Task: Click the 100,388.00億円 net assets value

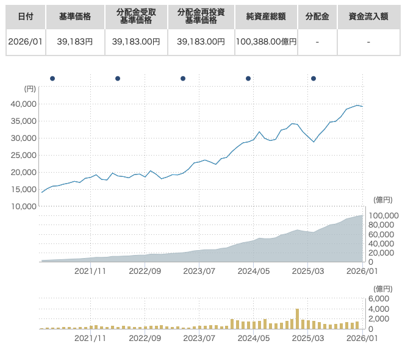Action: coord(267,41)
